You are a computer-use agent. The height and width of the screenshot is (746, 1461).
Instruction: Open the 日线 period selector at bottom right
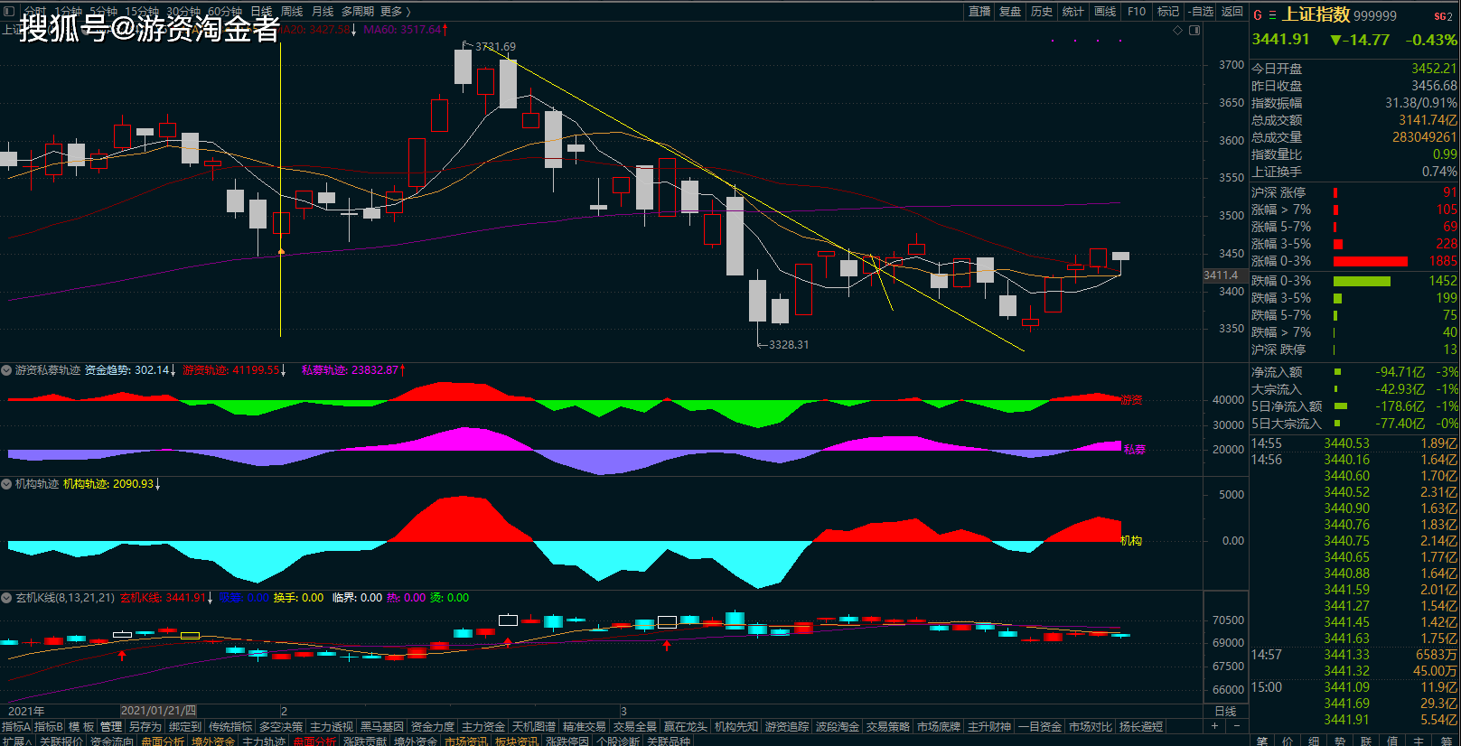point(1225,712)
